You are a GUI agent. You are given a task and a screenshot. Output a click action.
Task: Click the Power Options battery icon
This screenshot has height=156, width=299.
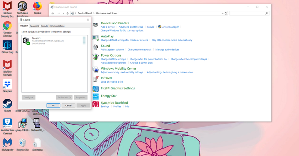95,57
